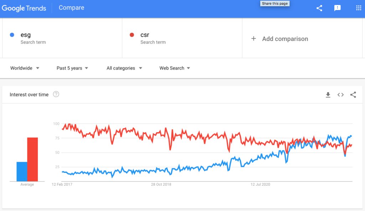Edit the esg search term

(26, 35)
